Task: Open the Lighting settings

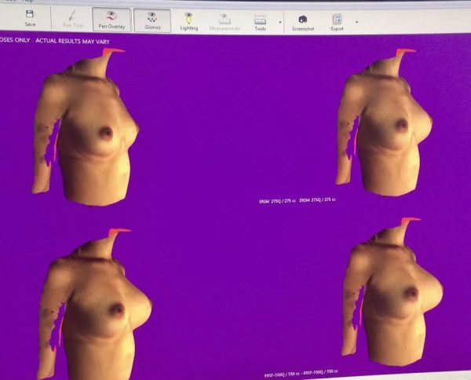Action: [x=188, y=20]
